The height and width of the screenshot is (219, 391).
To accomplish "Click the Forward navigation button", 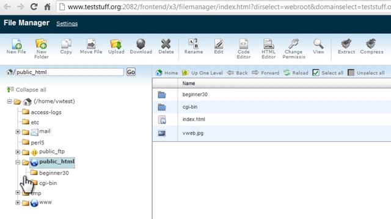I will click(x=265, y=73).
